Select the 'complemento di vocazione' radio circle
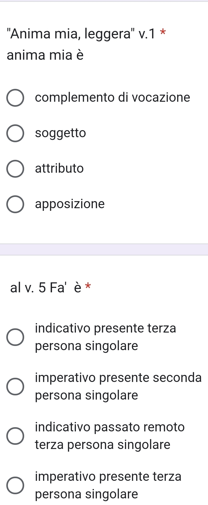The height and width of the screenshot is (505, 208). pos(15,98)
